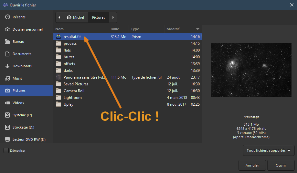Image resolution: width=297 pixels, height=173 pixels.
Task: Click the 111.5 Mo size cell
Action: (118, 77)
